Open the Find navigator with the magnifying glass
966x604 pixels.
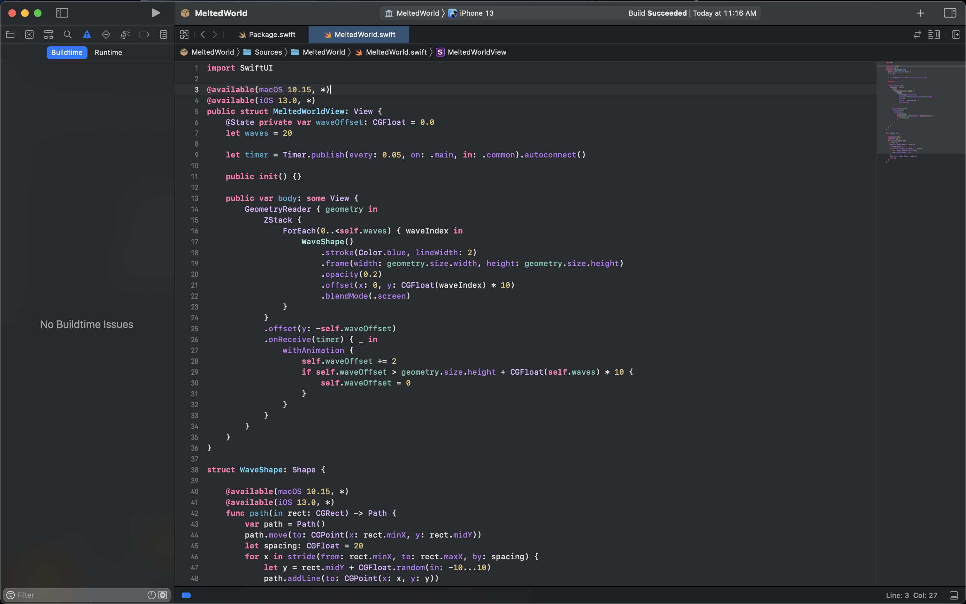click(x=67, y=34)
